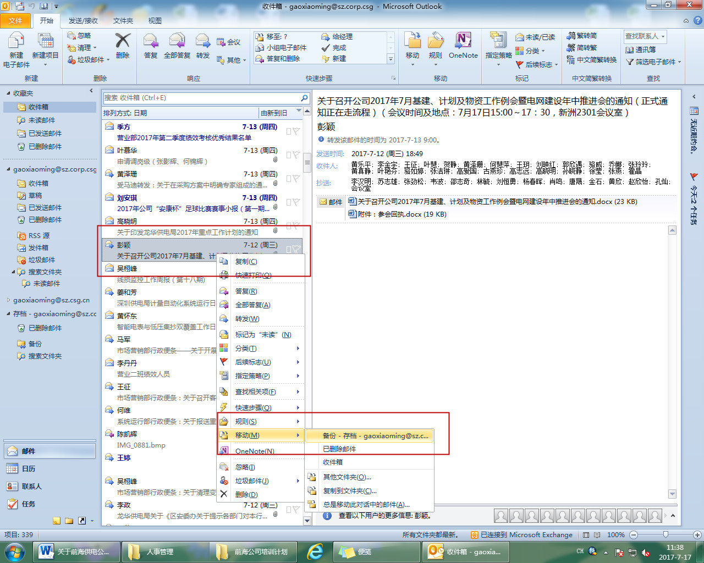Switch to the 视图 ribbon tab
The image size is (704, 563).
[155, 20]
